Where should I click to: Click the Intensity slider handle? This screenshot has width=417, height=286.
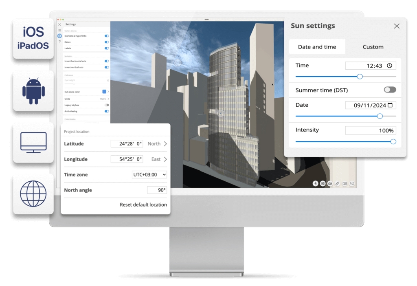point(393,141)
